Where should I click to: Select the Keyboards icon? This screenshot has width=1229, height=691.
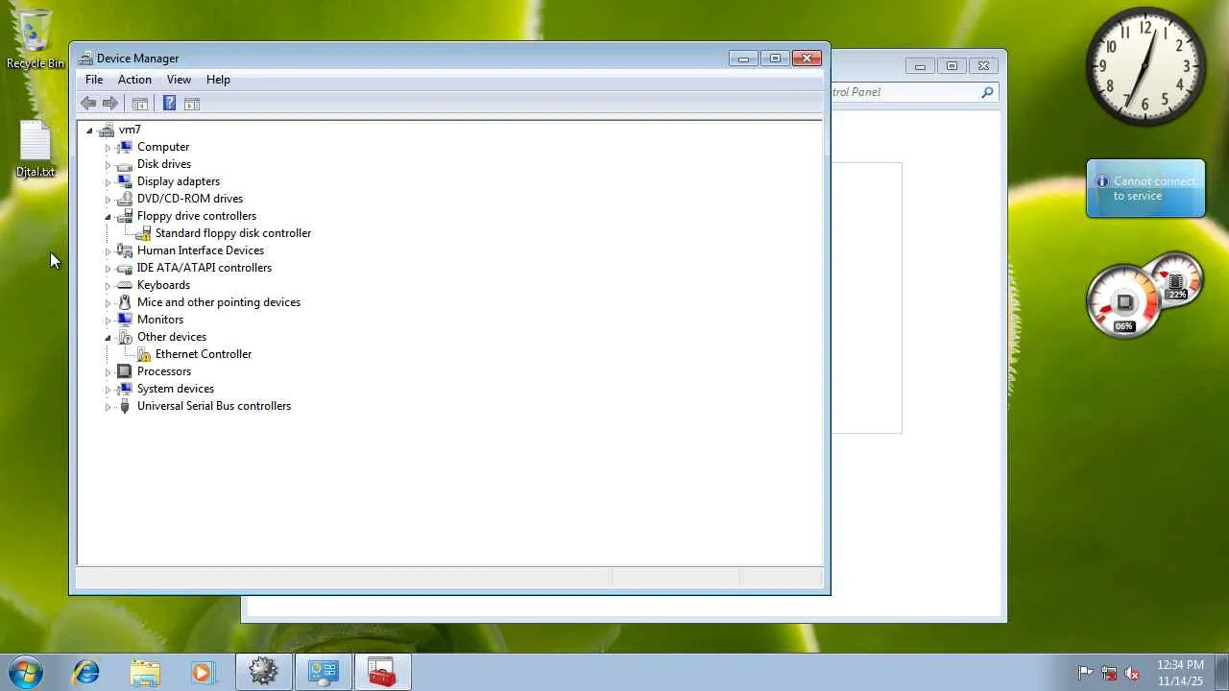[x=124, y=285]
